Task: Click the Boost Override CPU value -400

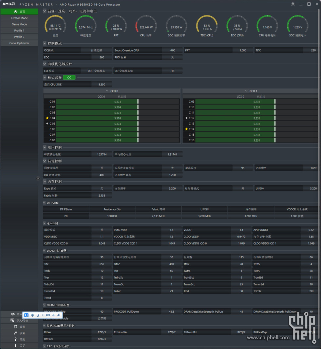Action: (172, 50)
